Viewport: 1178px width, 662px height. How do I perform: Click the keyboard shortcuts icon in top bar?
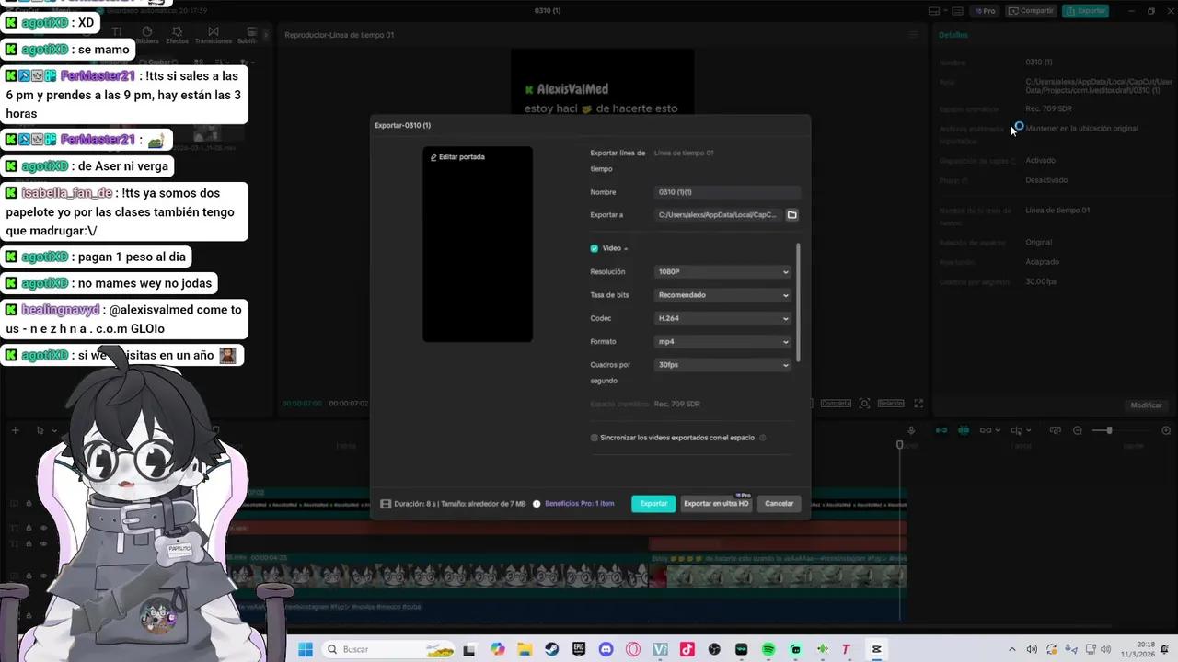coord(957,11)
